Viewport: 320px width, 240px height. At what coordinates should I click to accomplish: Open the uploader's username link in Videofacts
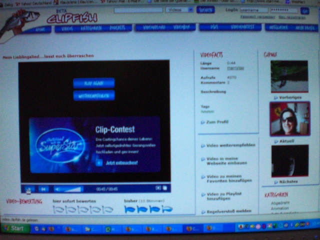point(235,68)
